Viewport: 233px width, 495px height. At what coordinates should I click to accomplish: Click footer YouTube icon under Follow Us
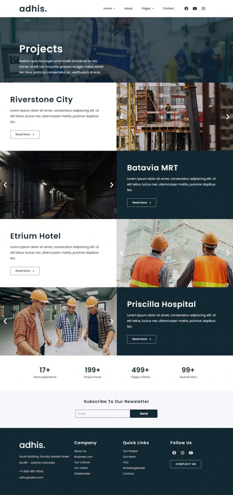point(191,453)
